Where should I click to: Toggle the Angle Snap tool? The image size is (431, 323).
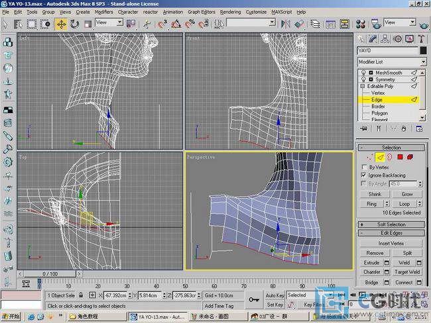click(x=176, y=24)
